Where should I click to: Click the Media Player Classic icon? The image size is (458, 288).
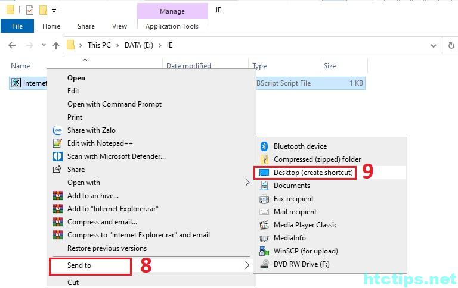pyautogui.click(x=264, y=225)
